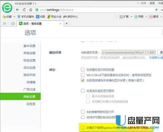This screenshot has width=163, height=132.
Task: Open a new tab with the plus button
Action: click(67, 24)
